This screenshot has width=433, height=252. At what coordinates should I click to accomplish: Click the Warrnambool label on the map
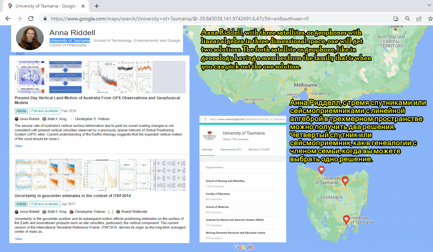coord(254,99)
